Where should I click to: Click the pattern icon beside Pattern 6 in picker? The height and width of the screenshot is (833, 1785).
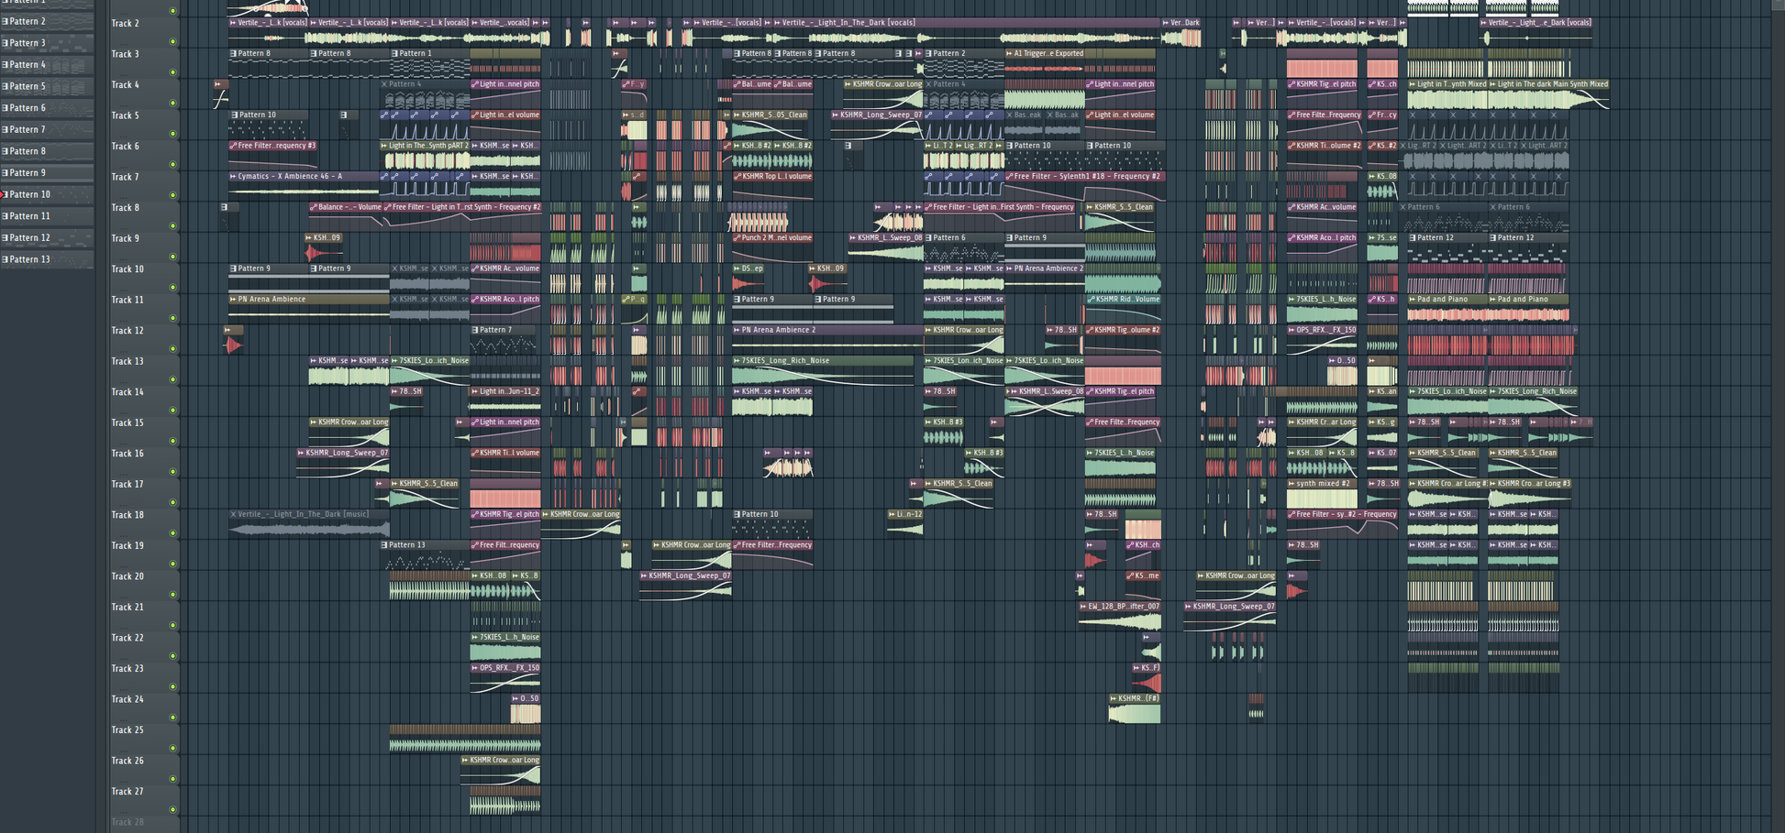coord(6,108)
